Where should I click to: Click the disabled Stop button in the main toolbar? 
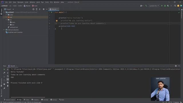tap(171, 6)
